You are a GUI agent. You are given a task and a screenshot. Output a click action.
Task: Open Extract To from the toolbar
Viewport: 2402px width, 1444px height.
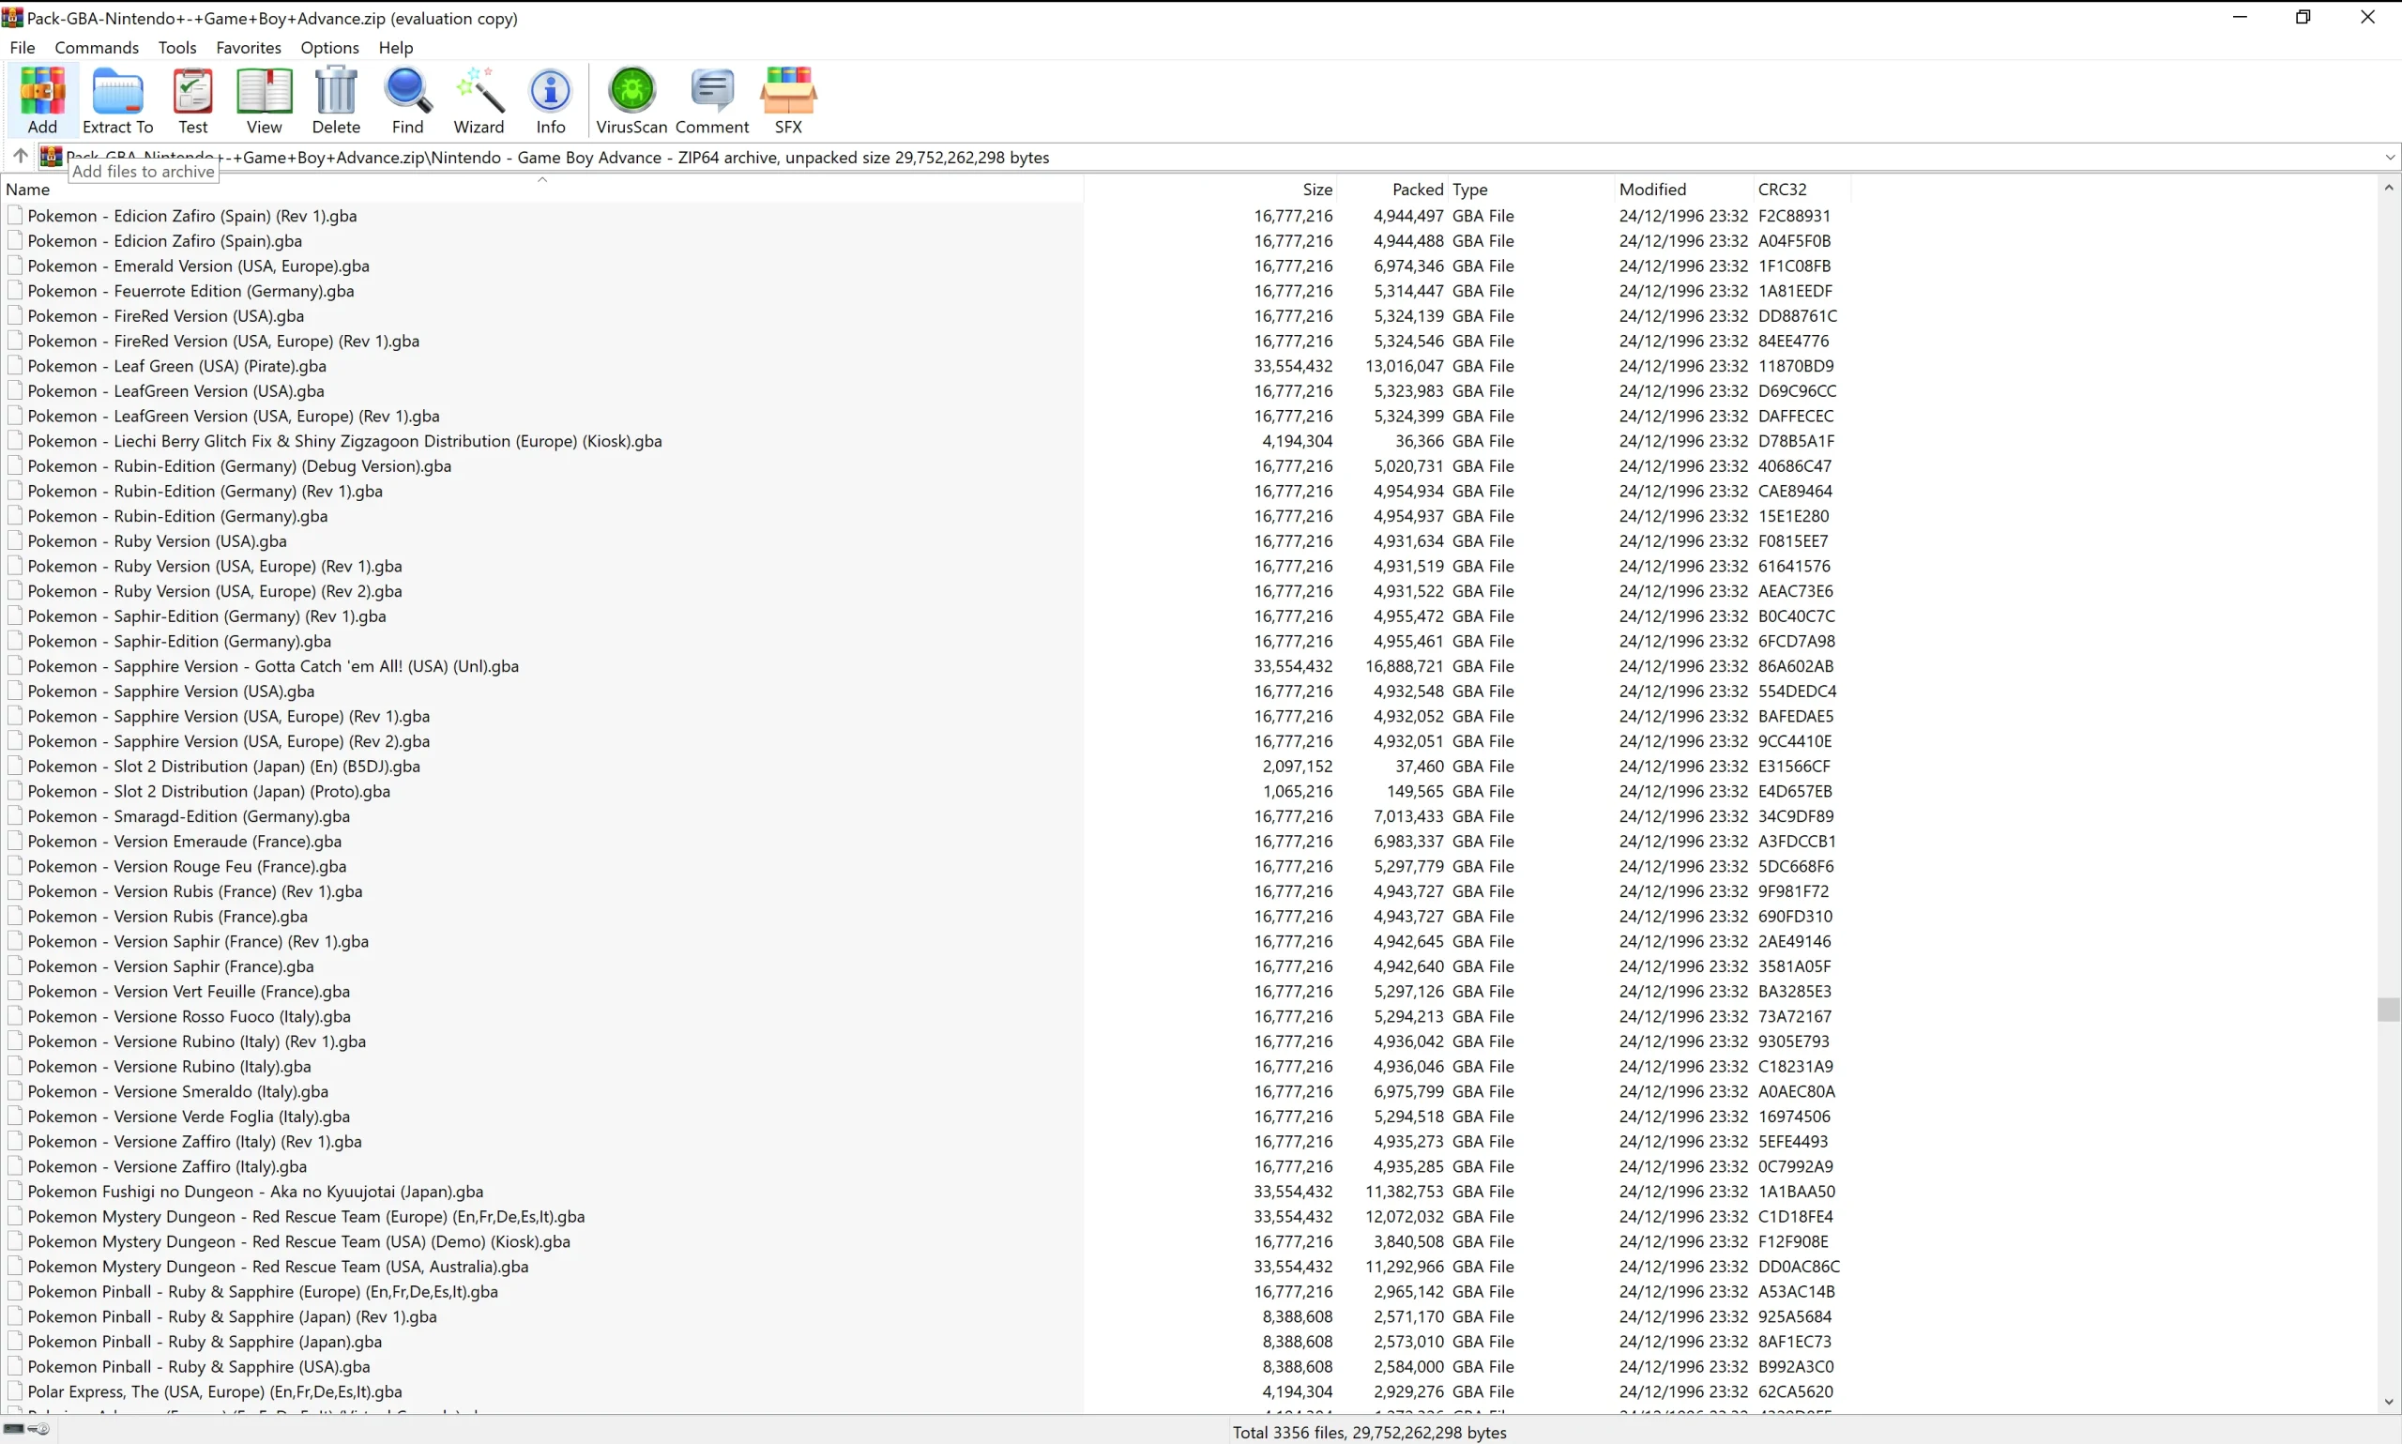point(117,99)
